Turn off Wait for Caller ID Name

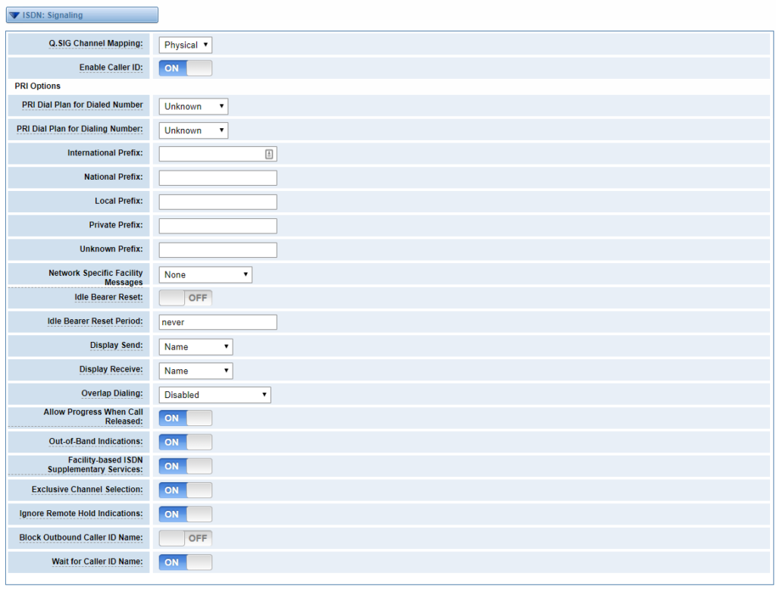(185, 562)
